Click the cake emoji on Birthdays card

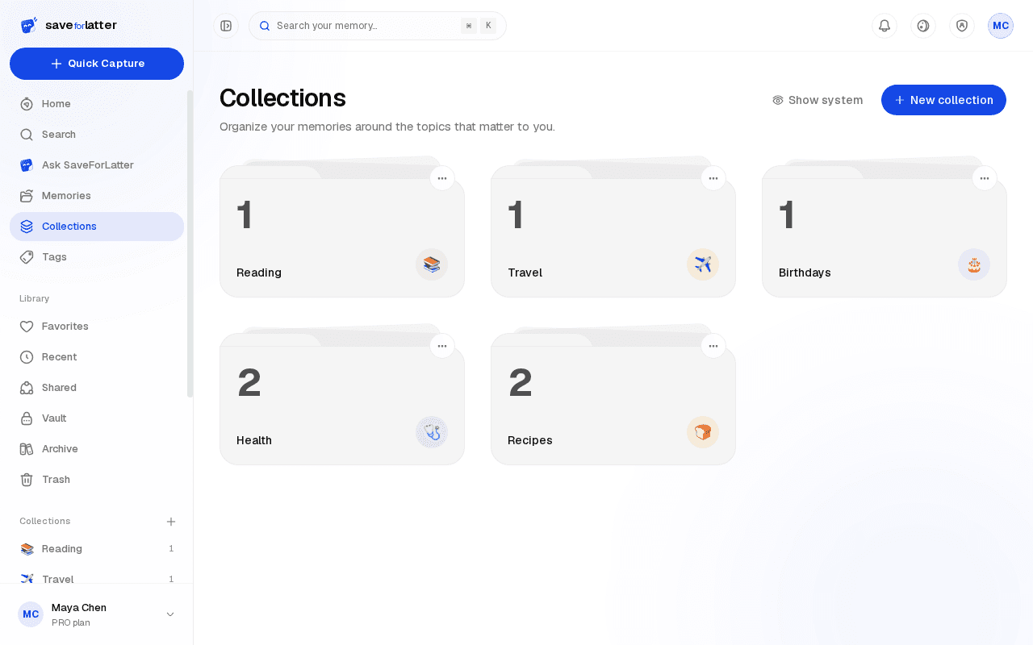974,264
